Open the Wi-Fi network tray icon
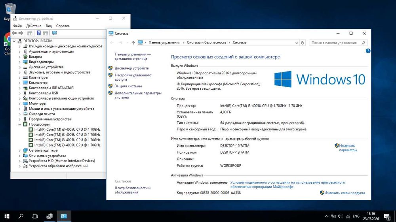 coord(348,216)
